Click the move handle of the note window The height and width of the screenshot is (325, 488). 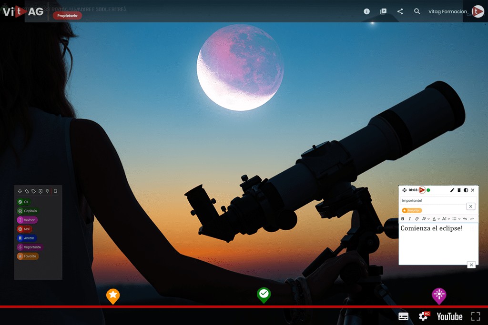tap(404, 190)
